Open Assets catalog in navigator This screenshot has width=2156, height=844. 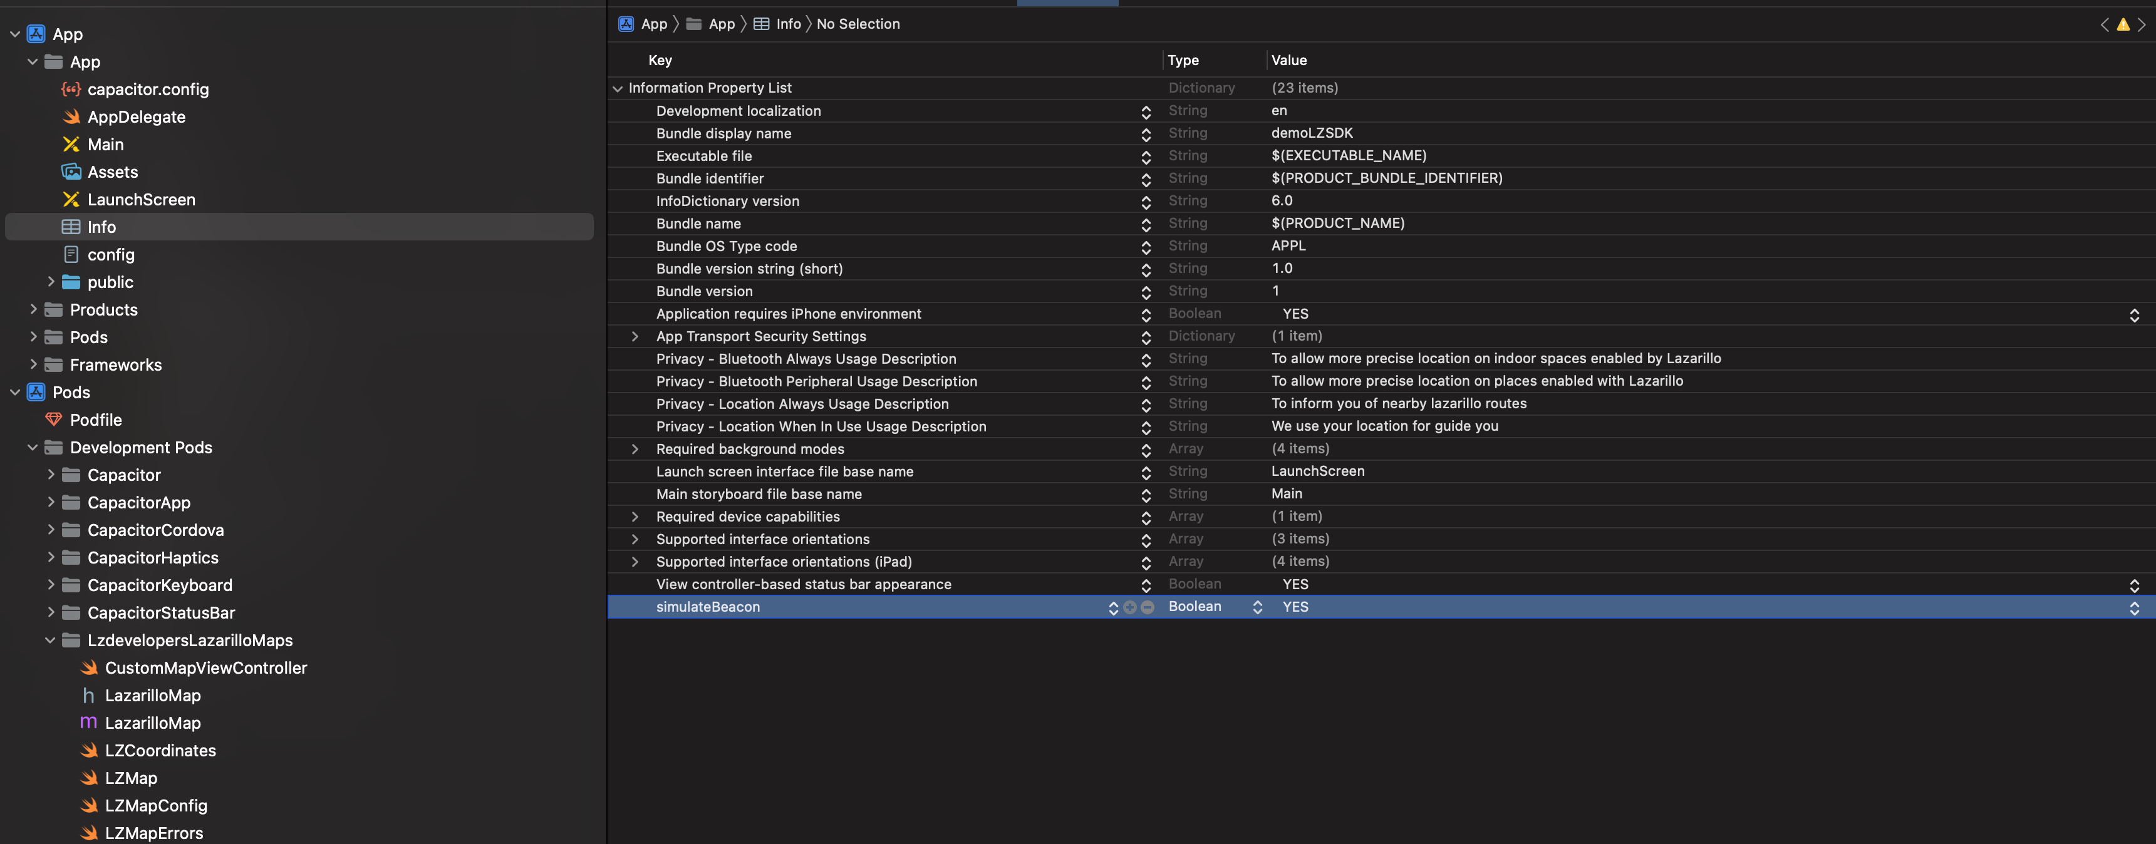point(112,172)
